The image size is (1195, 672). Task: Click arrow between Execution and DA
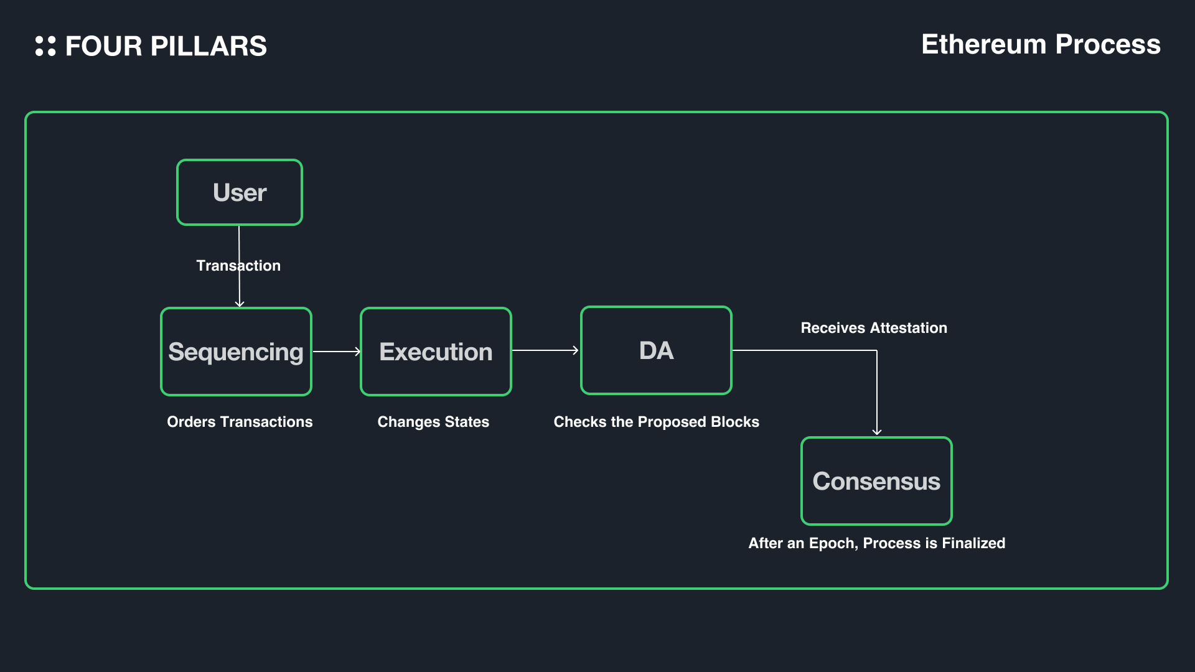click(545, 350)
